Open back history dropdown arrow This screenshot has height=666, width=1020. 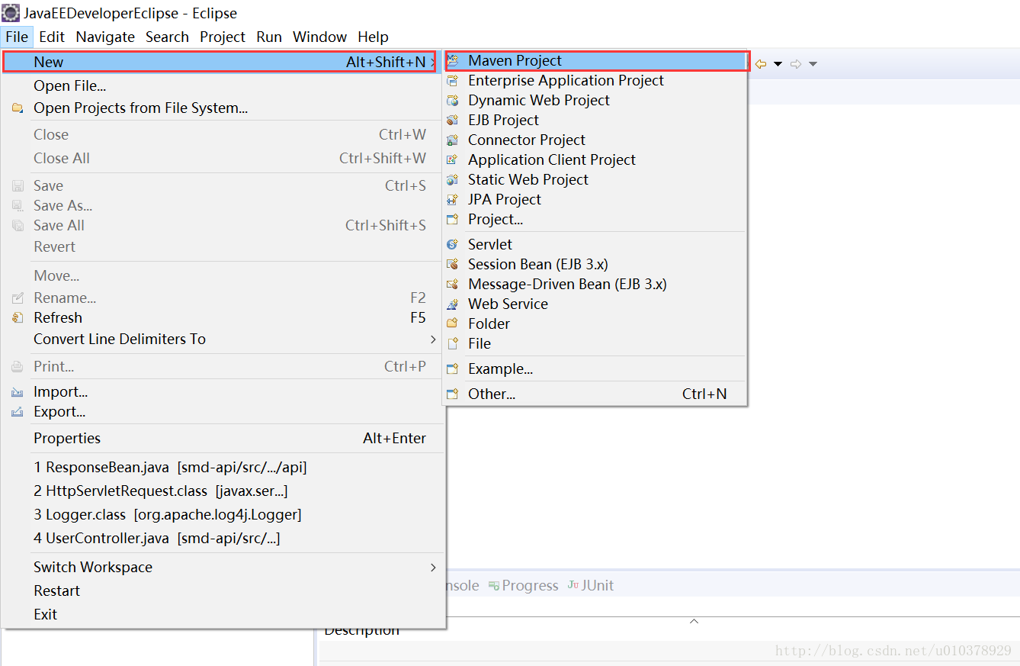(778, 64)
